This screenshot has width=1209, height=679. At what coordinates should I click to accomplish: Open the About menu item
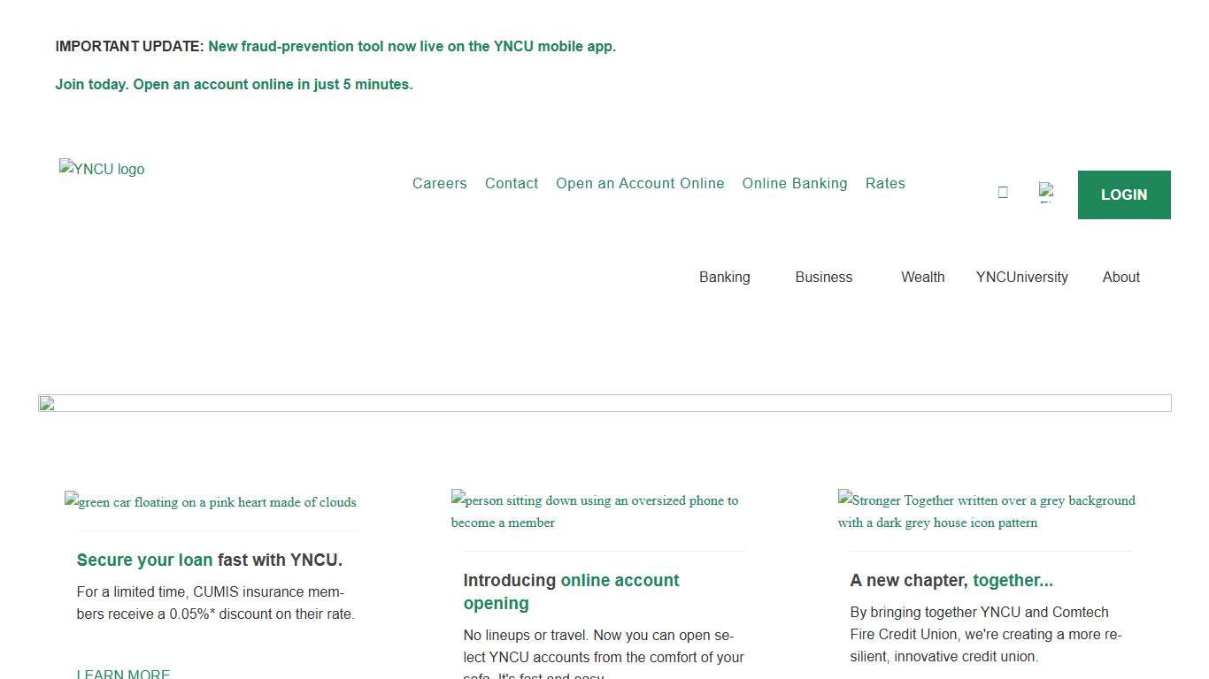pos(1120,277)
